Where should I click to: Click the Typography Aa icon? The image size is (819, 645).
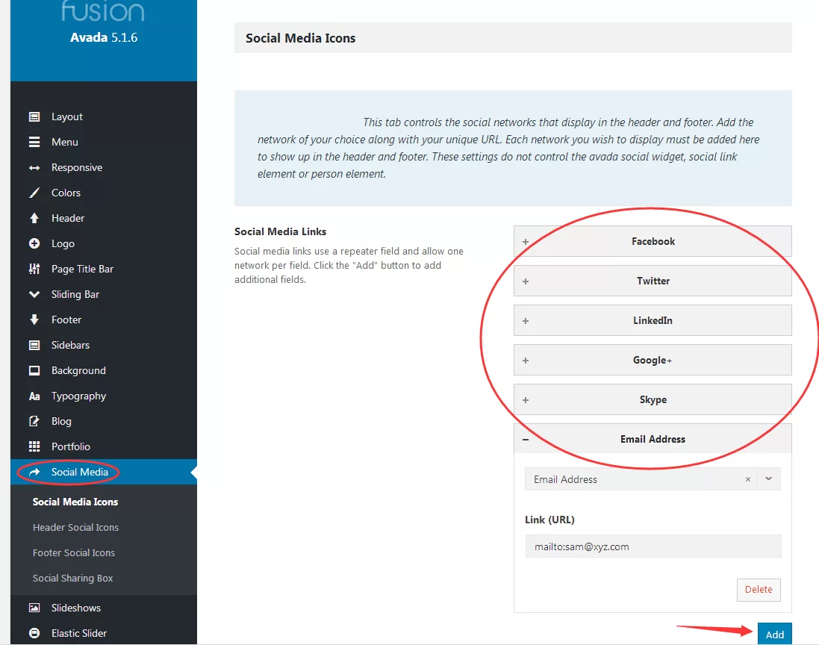(x=34, y=396)
